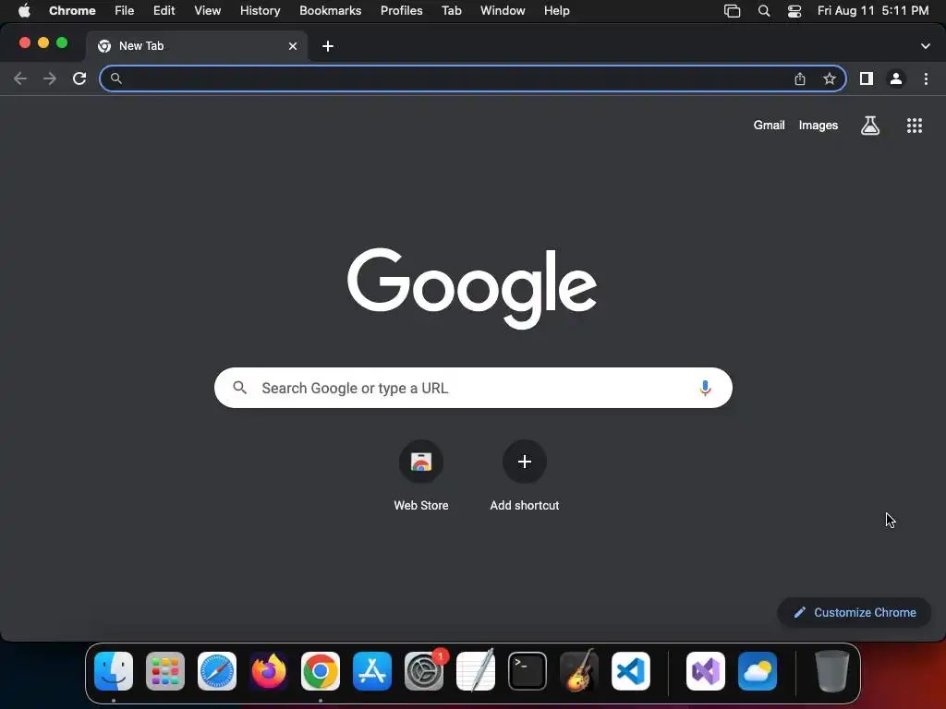The height and width of the screenshot is (709, 946).
Task: Open the Chrome three-dot menu
Action: 926,78
